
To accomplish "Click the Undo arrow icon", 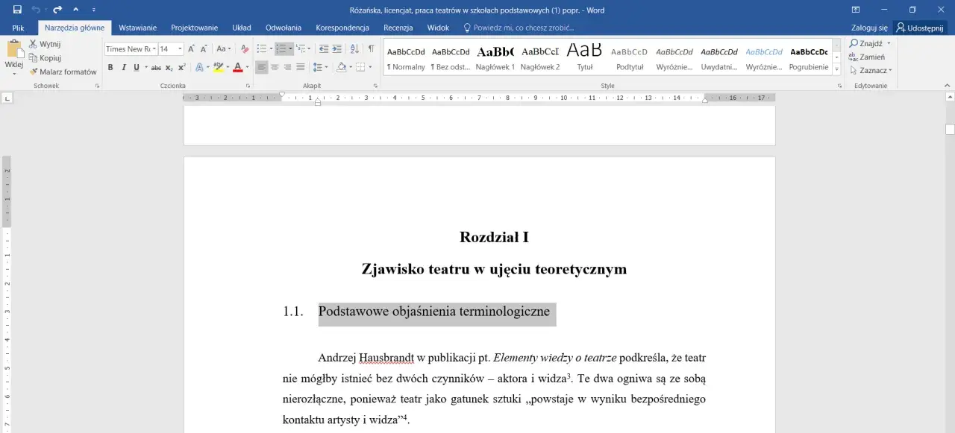I will click(36, 10).
